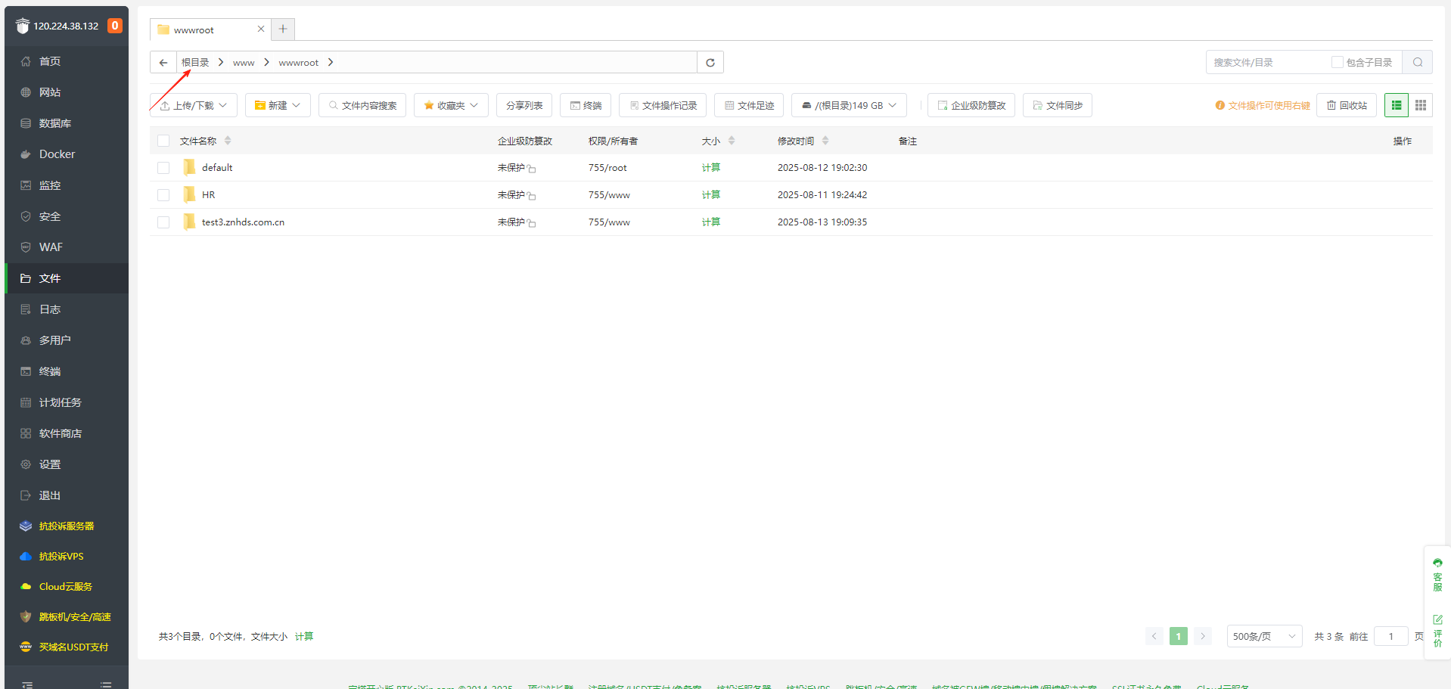Click the back arrow navigation button
The image size is (1451, 689).
point(163,62)
